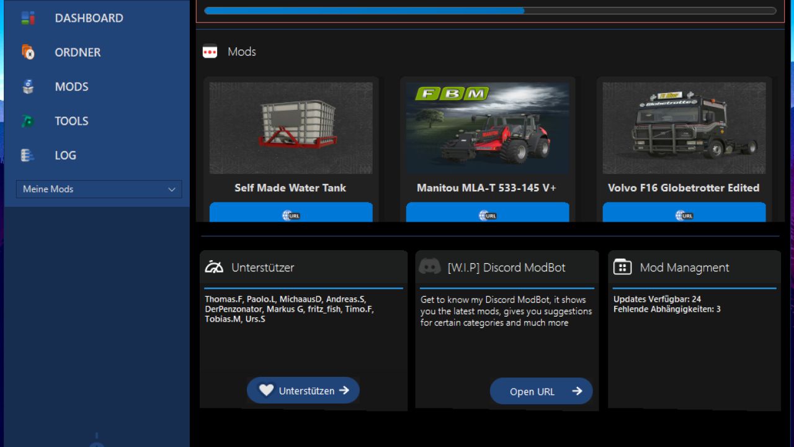Click the Meine Mods dropdown chevron
Image resolution: width=794 pixels, height=447 pixels.
click(172, 189)
